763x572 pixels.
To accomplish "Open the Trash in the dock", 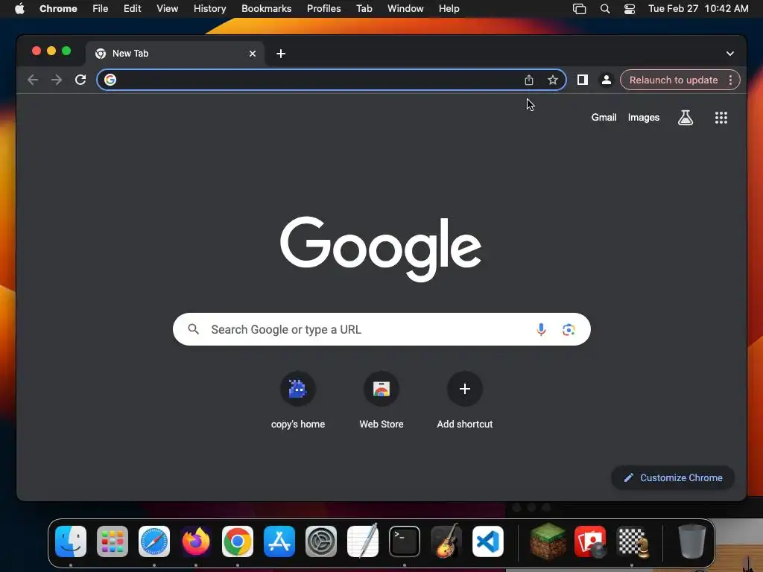I will pyautogui.click(x=691, y=541).
